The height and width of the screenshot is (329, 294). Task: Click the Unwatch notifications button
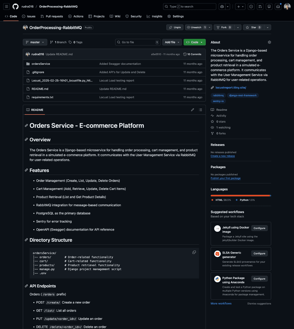tap(196, 27)
